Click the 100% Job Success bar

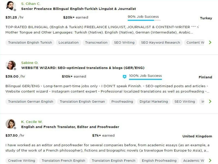click(145, 79)
